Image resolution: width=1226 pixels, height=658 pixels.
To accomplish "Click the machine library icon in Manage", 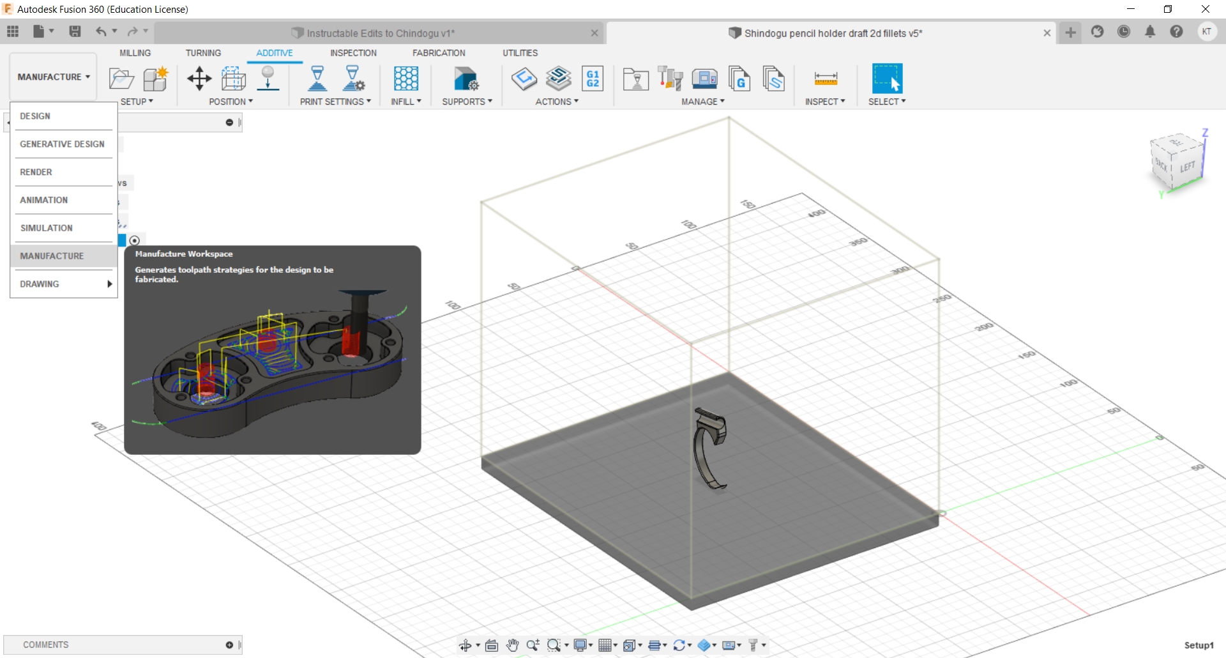I will pos(705,79).
